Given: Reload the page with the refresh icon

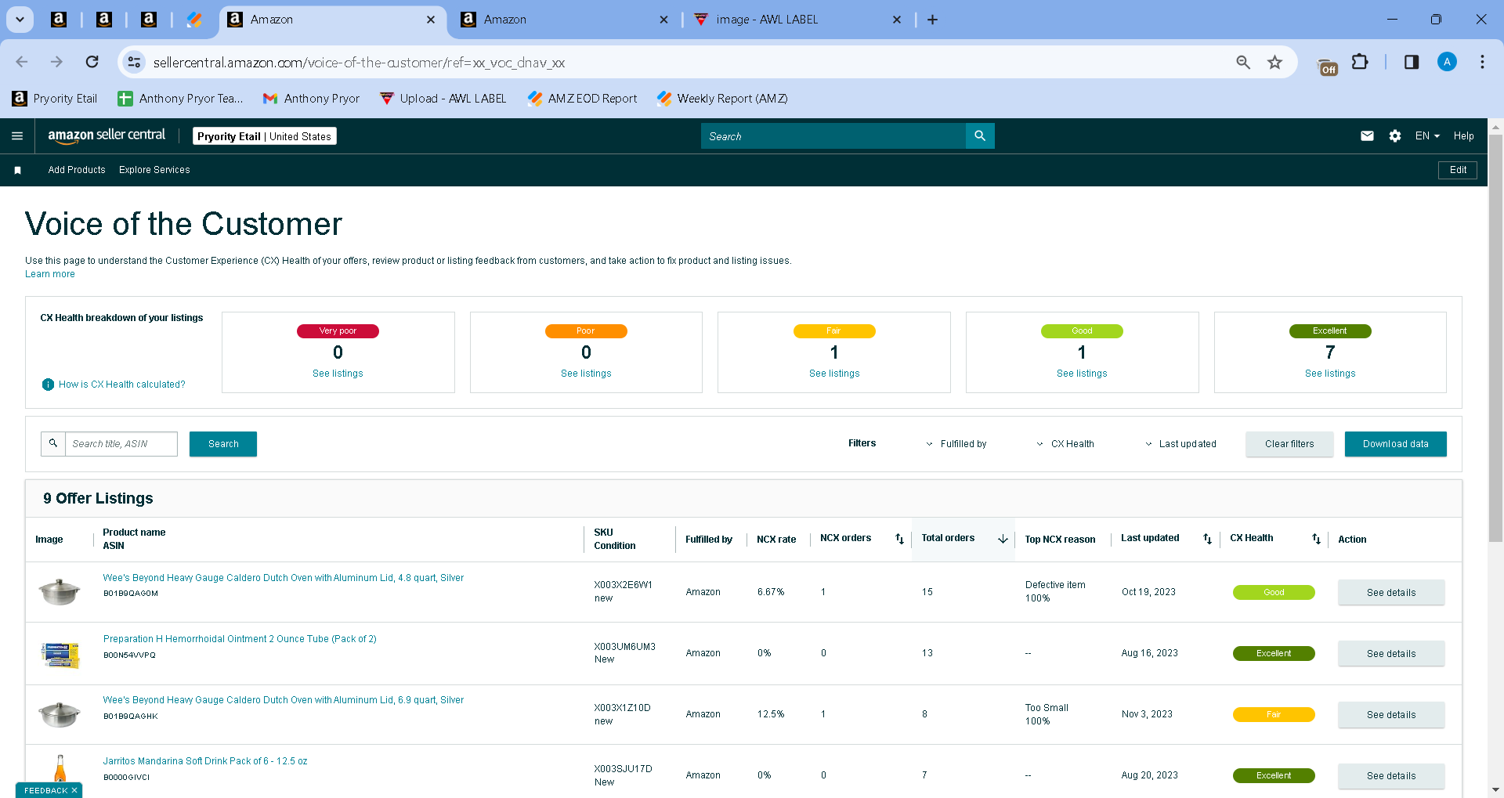Looking at the screenshot, I should [x=92, y=62].
